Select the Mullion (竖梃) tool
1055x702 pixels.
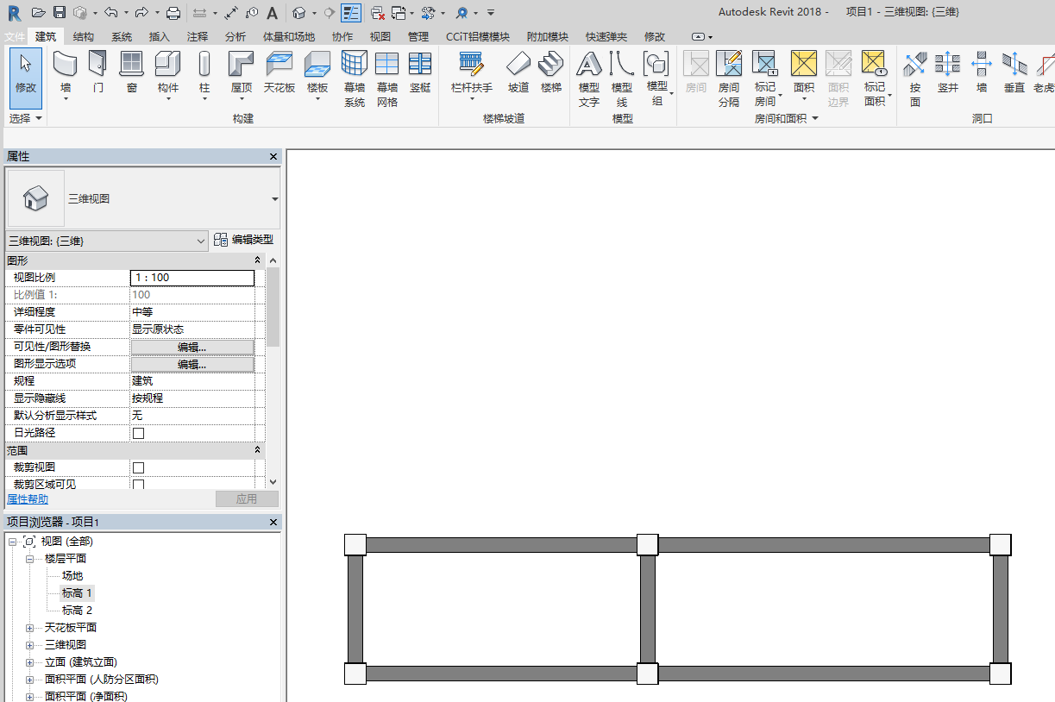pos(420,72)
